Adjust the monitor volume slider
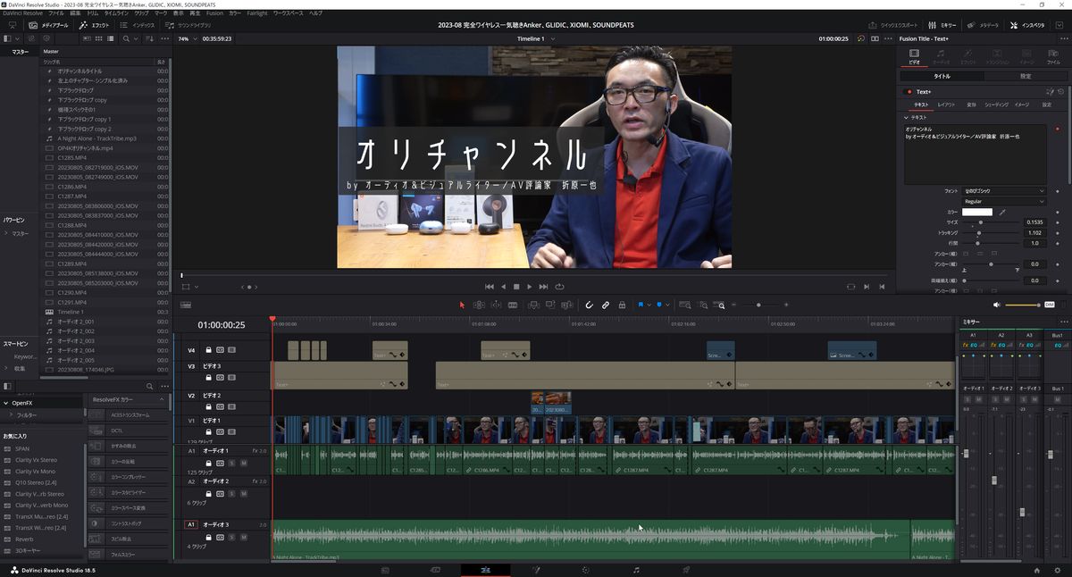 click(x=1024, y=305)
